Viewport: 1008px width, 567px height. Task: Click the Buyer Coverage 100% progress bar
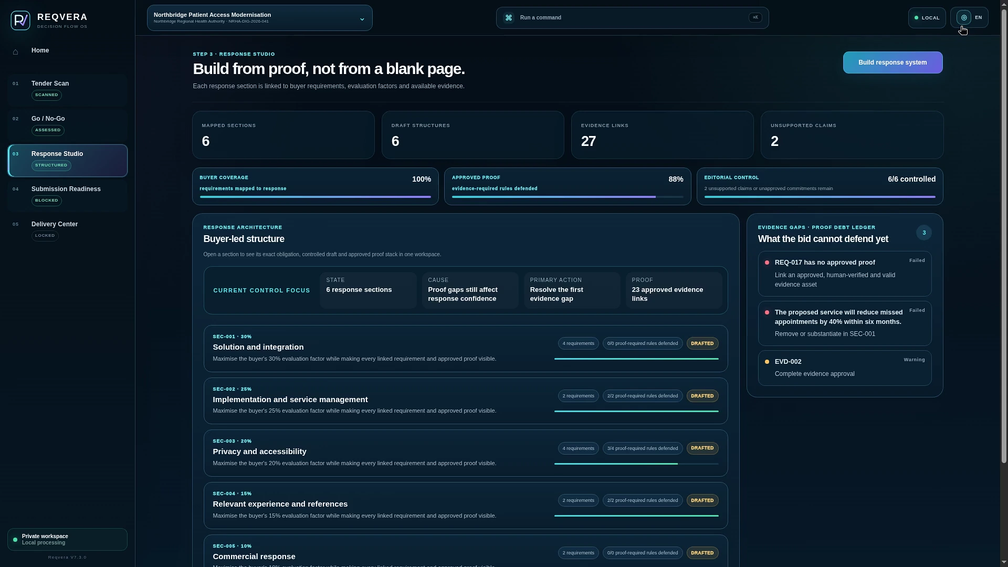(x=316, y=197)
